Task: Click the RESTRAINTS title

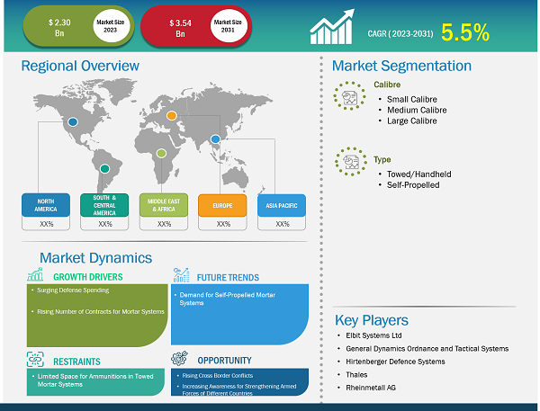Action: click(x=76, y=362)
